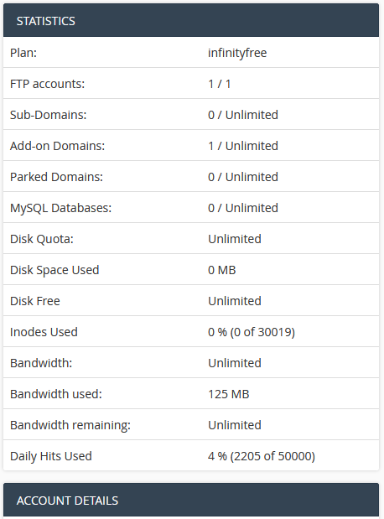Select the Bandwidth used 125 MB value
Image resolution: width=384 pixels, height=519 pixels.
(228, 394)
